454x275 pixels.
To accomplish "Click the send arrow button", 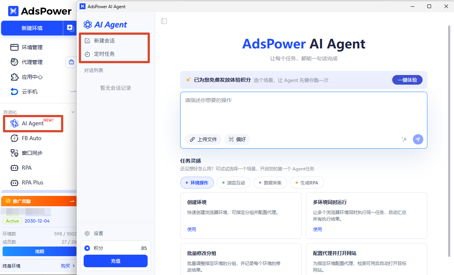I will (x=418, y=139).
